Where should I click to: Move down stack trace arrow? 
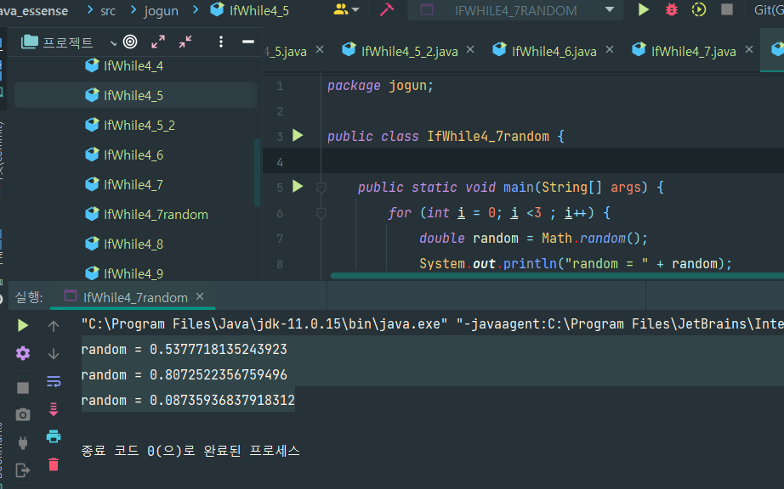[x=54, y=354]
